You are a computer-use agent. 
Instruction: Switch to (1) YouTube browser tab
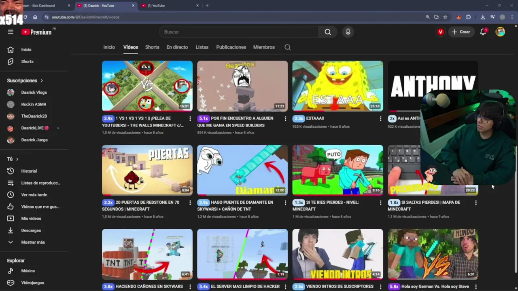[x=170, y=6]
